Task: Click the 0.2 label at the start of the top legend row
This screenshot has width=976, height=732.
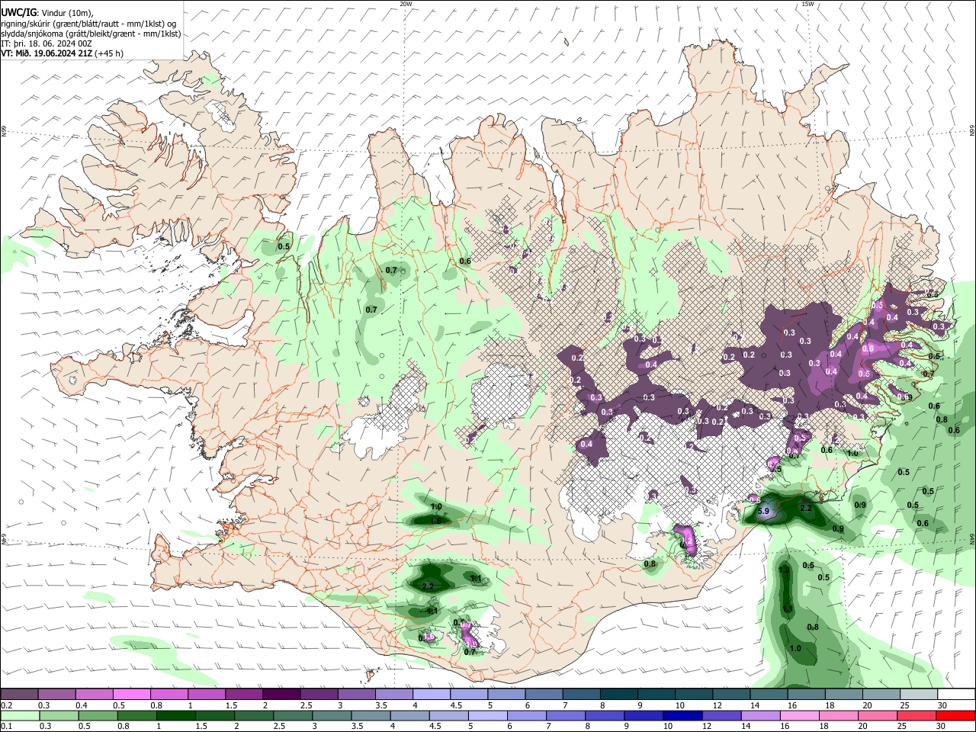Action: pyautogui.click(x=6, y=705)
